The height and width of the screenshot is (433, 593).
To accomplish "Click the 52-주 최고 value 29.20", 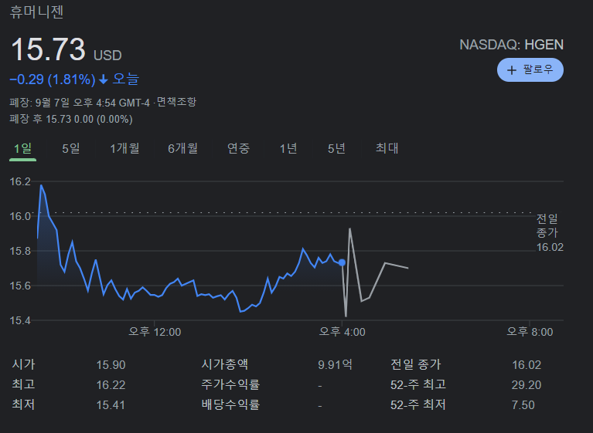I will pos(527,385).
